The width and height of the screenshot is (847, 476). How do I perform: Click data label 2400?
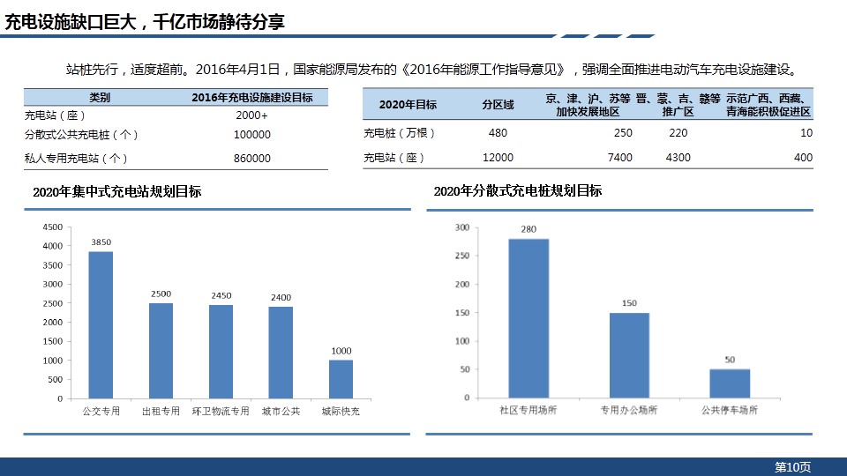[281, 297]
